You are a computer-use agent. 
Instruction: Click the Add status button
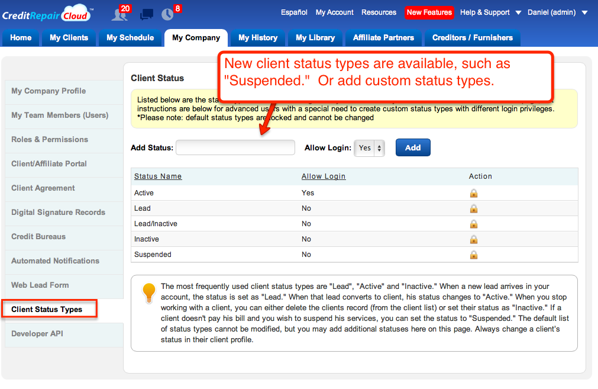[x=413, y=148]
